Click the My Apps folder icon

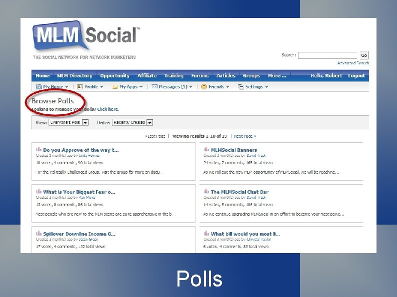115,87
